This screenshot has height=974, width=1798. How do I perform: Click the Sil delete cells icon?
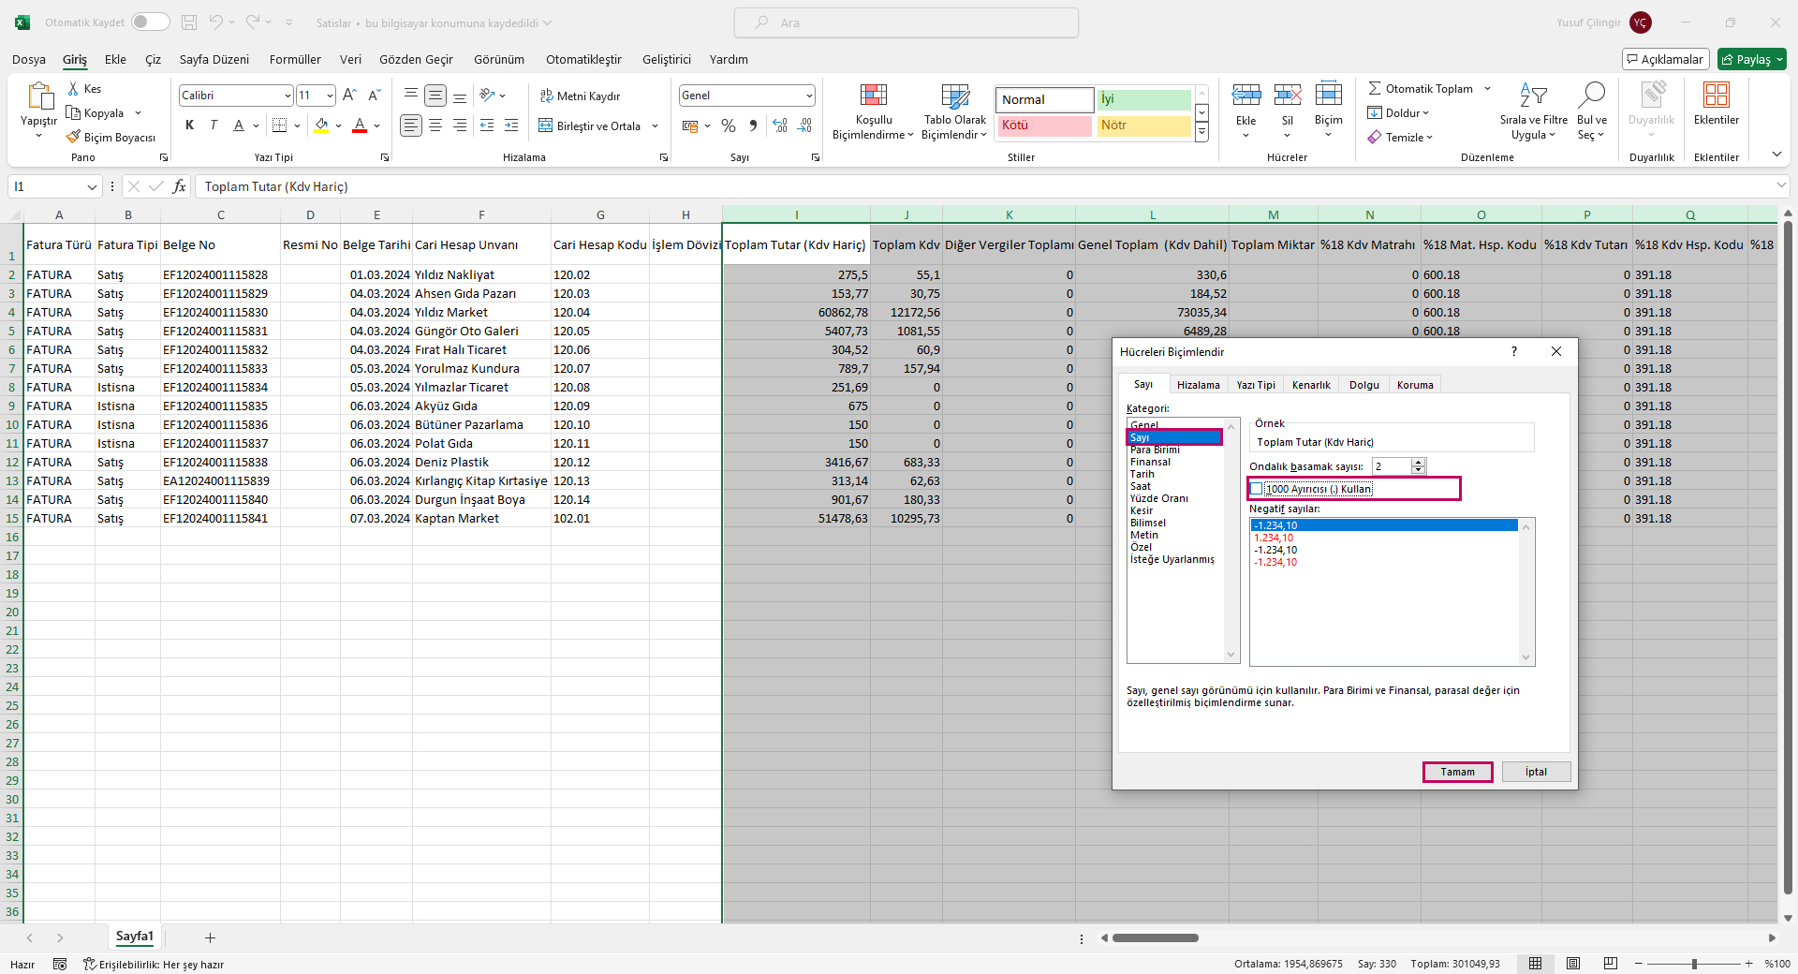tap(1288, 95)
